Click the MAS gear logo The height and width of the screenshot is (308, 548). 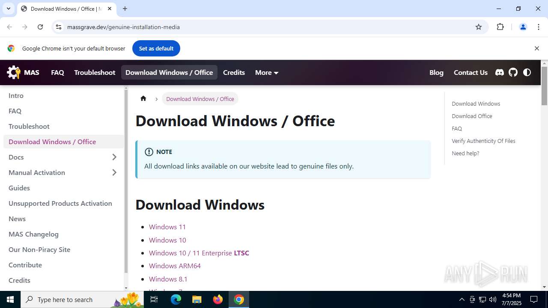[x=14, y=72]
